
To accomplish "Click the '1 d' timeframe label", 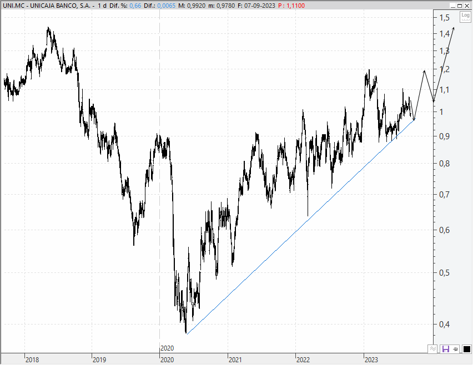I will (102, 6).
